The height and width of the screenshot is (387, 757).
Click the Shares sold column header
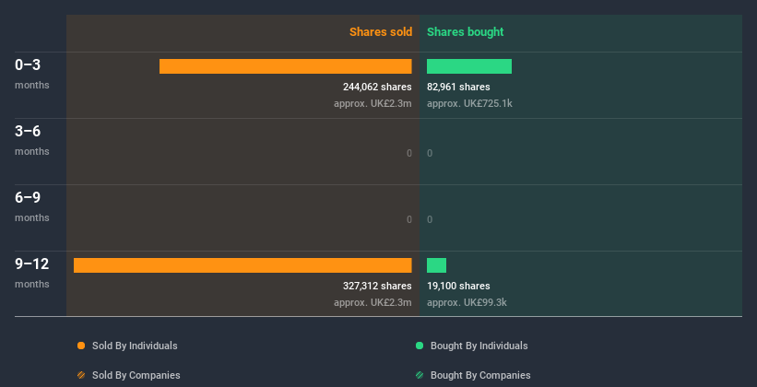pos(381,32)
